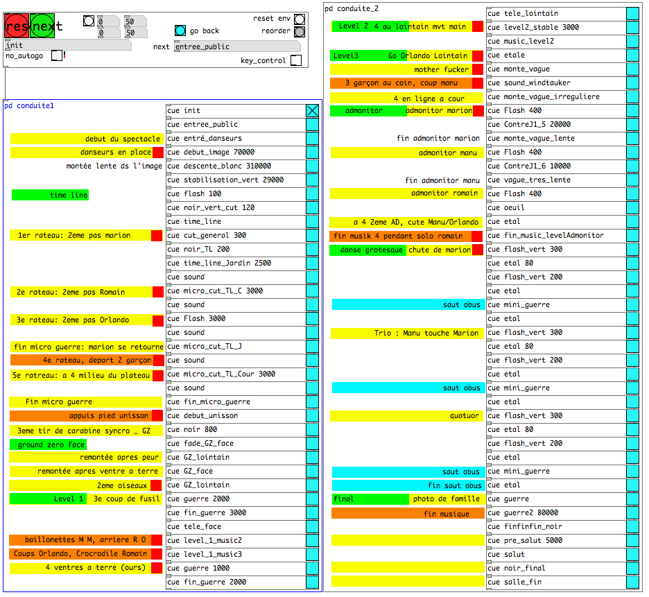This screenshot has width=649, height=597.
Task: Trigger the cyan go back bang
Action: 180,31
